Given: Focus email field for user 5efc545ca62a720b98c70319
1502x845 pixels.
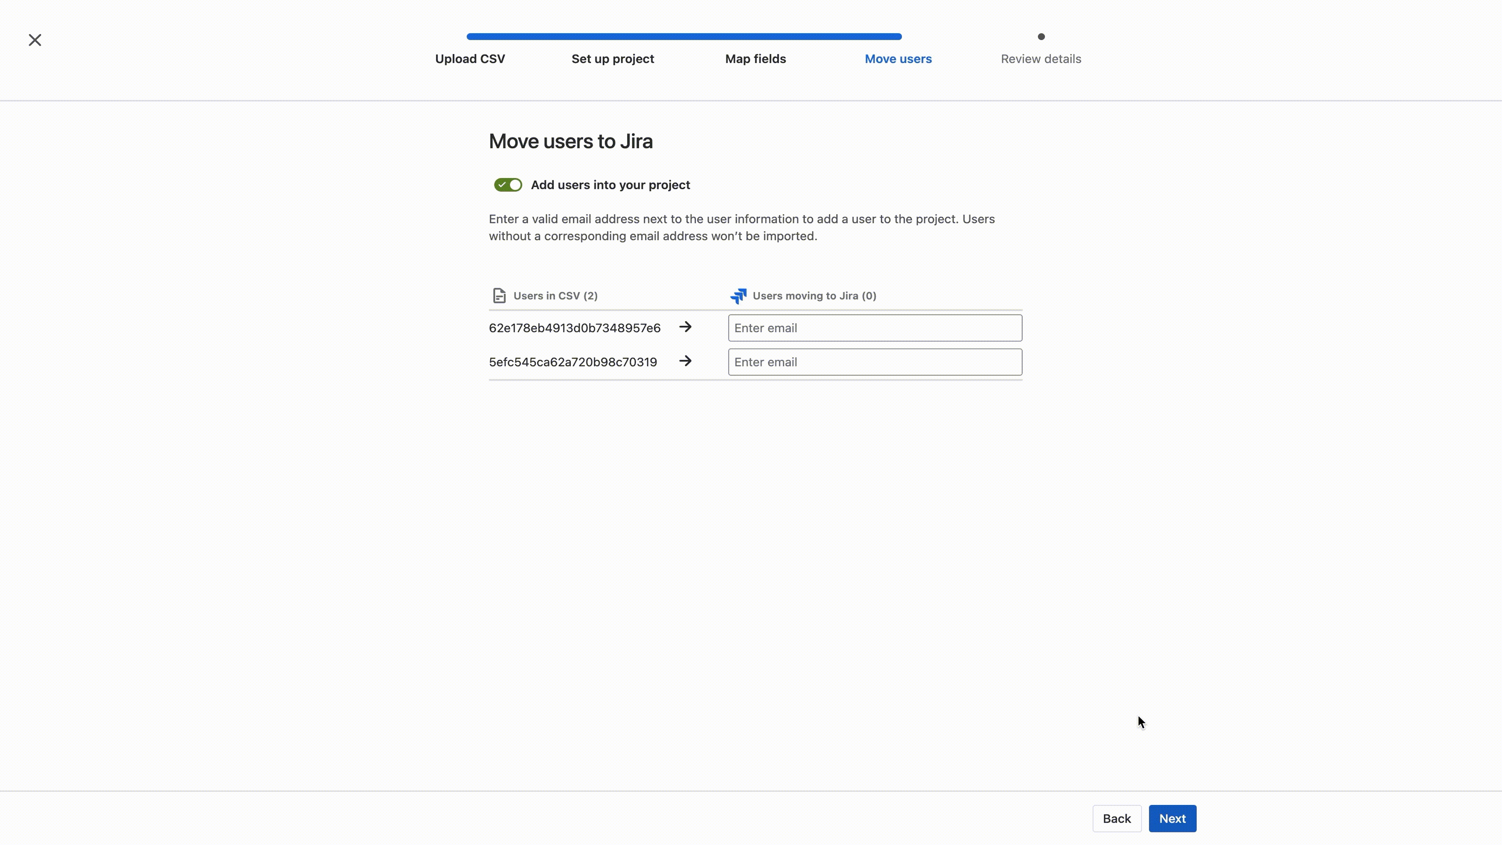Looking at the screenshot, I should [x=875, y=361].
